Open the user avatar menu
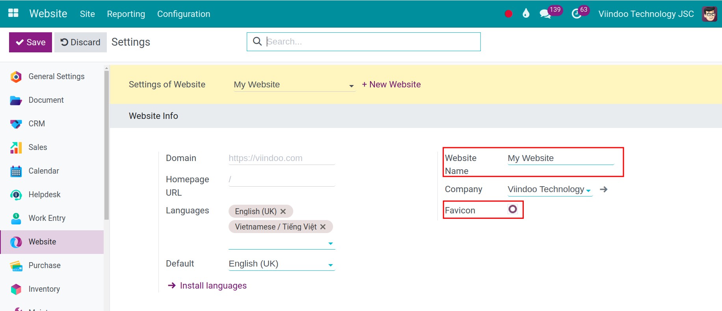Image resolution: width=722 pixels, height=311 pixels. pyautogui.click(x=709, y=14)
